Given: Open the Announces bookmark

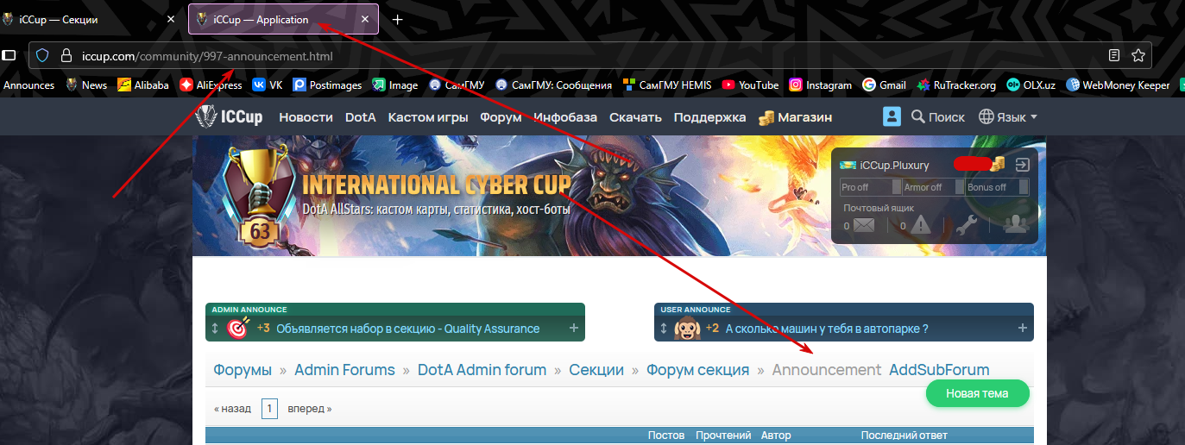Looking at the screenshot, I should [x=29, y=85].
